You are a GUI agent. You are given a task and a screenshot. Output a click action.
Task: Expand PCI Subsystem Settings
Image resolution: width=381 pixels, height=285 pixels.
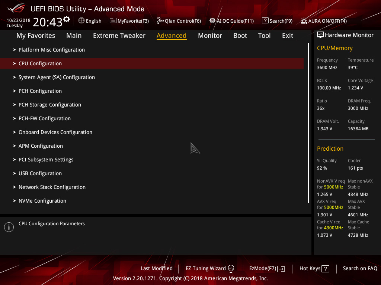[x=152, y=160]
